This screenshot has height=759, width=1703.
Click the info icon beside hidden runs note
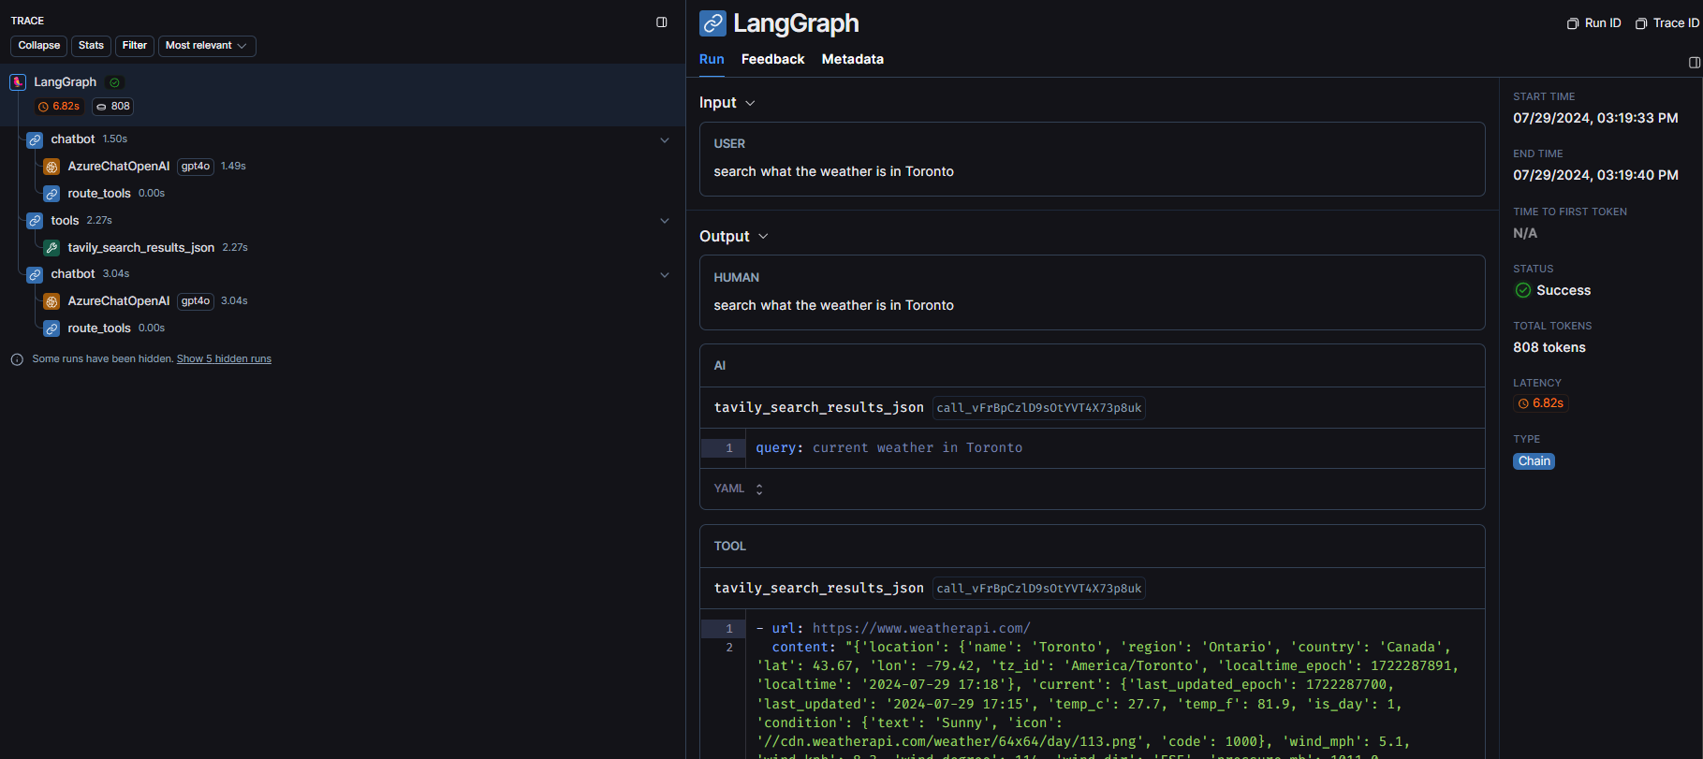tap(17, 359)
